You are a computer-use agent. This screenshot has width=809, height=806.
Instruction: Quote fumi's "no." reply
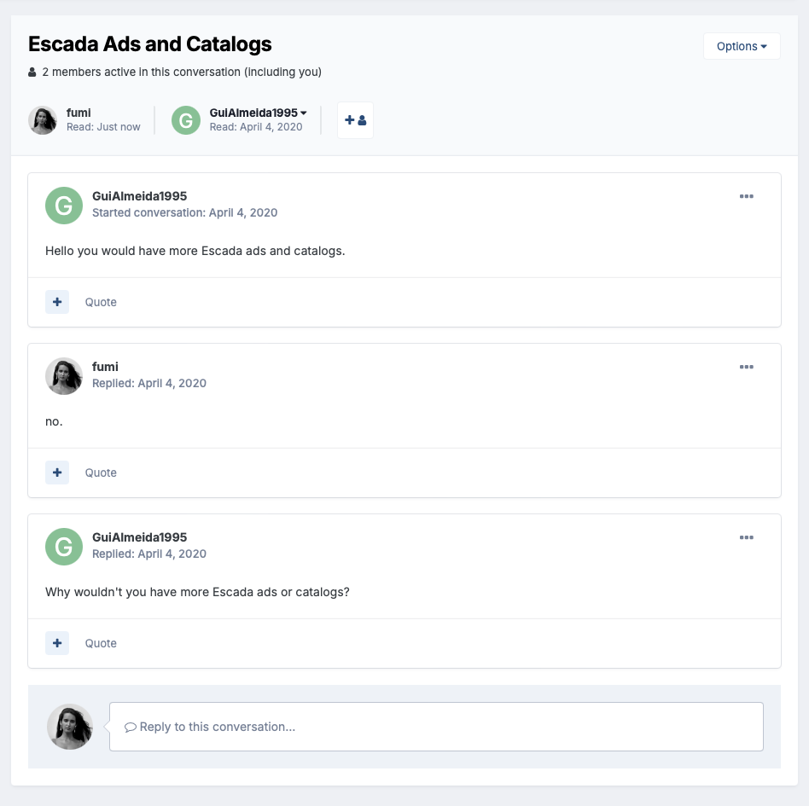pyautogui.click(x=101, y=473)
